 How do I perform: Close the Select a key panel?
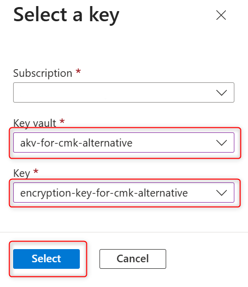point(221,15)
